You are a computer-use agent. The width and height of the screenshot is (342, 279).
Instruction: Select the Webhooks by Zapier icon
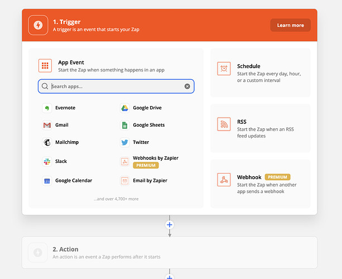click(x=125, y=161)
